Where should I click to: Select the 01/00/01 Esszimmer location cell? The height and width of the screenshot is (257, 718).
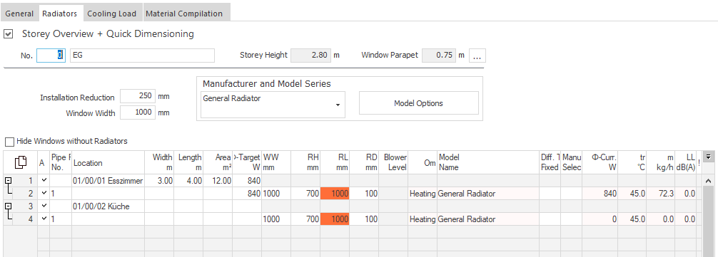tap(108, 181)
